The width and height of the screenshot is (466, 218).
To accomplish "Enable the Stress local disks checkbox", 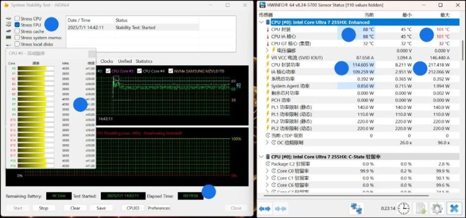I will [17, 44].
